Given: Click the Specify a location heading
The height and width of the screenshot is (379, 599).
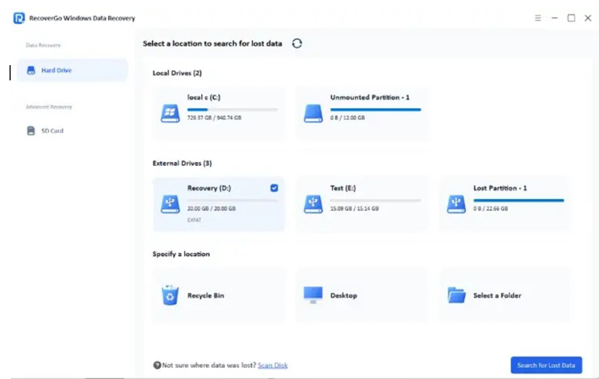Looking at the screenshot, I should click(x=181, y=254).
